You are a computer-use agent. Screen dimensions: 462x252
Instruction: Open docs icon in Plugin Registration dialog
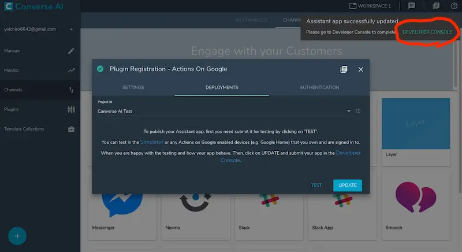tap(344, 69)
